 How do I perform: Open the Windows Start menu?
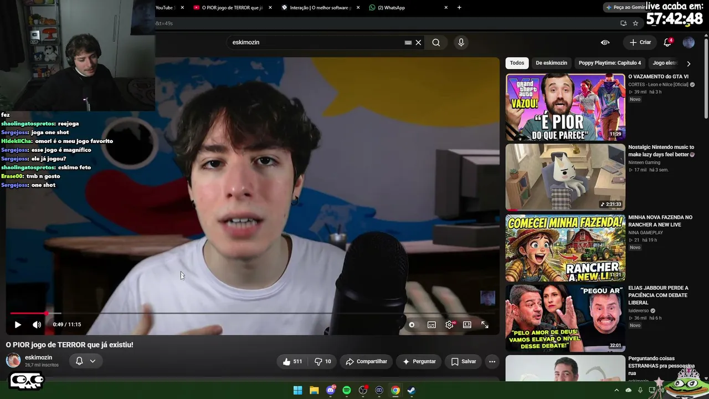(297, 390)
